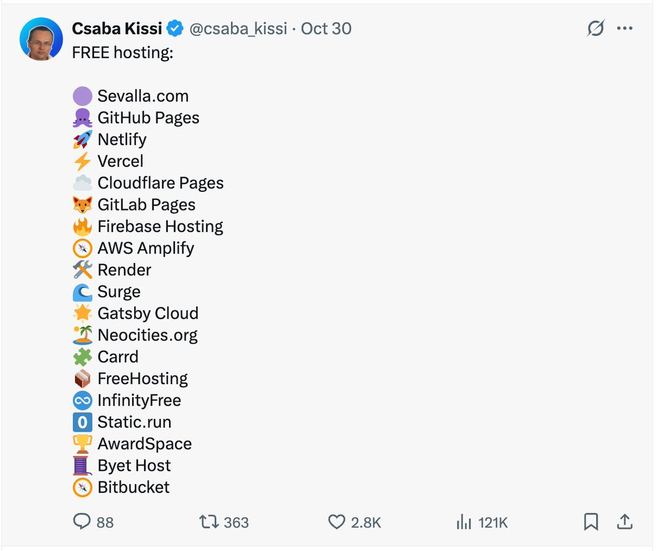
Task: Click the GitHub Pages octopus emoji
Action: pos(82,118)
